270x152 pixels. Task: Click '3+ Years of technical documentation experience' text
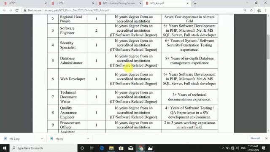click(189, 97)
